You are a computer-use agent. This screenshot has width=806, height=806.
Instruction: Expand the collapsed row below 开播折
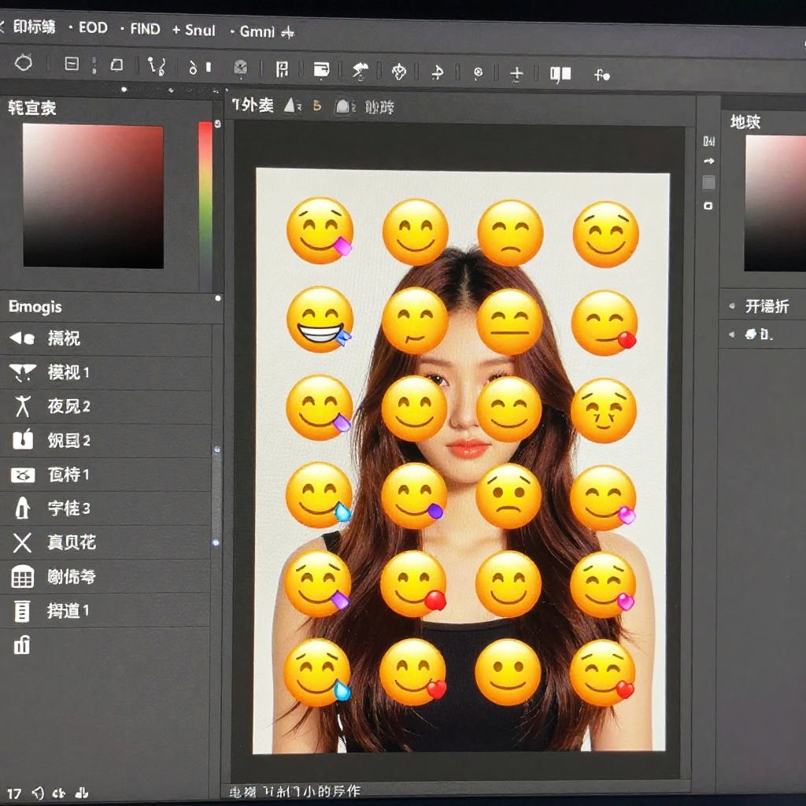pyautogui.click(x=731, y=335)
